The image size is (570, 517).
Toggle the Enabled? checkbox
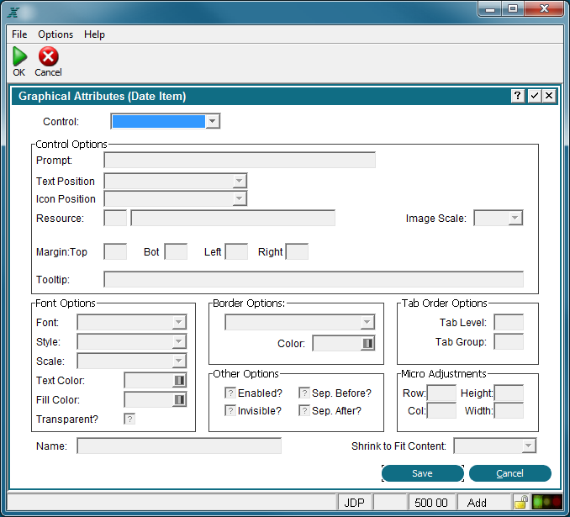click(x=230, y=393)
